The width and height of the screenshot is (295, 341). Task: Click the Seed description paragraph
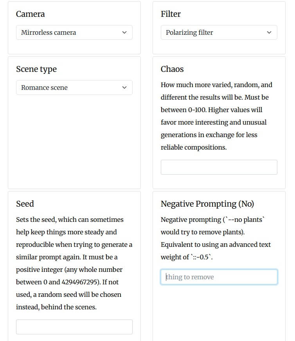point(74,263)
